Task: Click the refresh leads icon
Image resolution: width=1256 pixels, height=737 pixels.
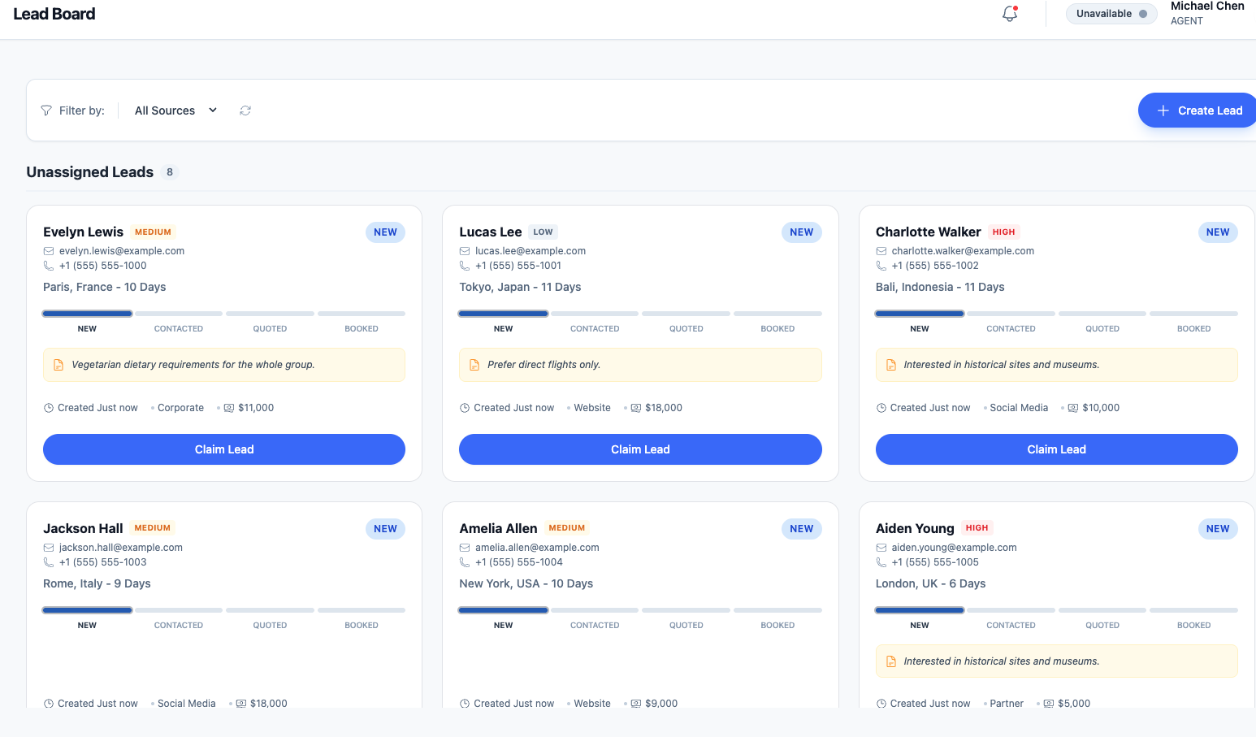Action: [x=245, y=111]
